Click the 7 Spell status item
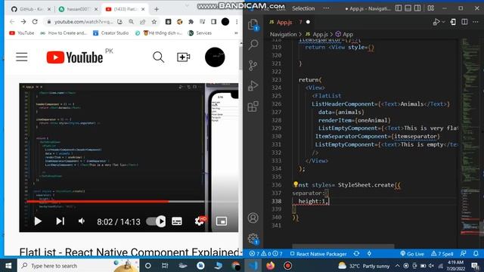The image size is (484, 272). point(442,254)
